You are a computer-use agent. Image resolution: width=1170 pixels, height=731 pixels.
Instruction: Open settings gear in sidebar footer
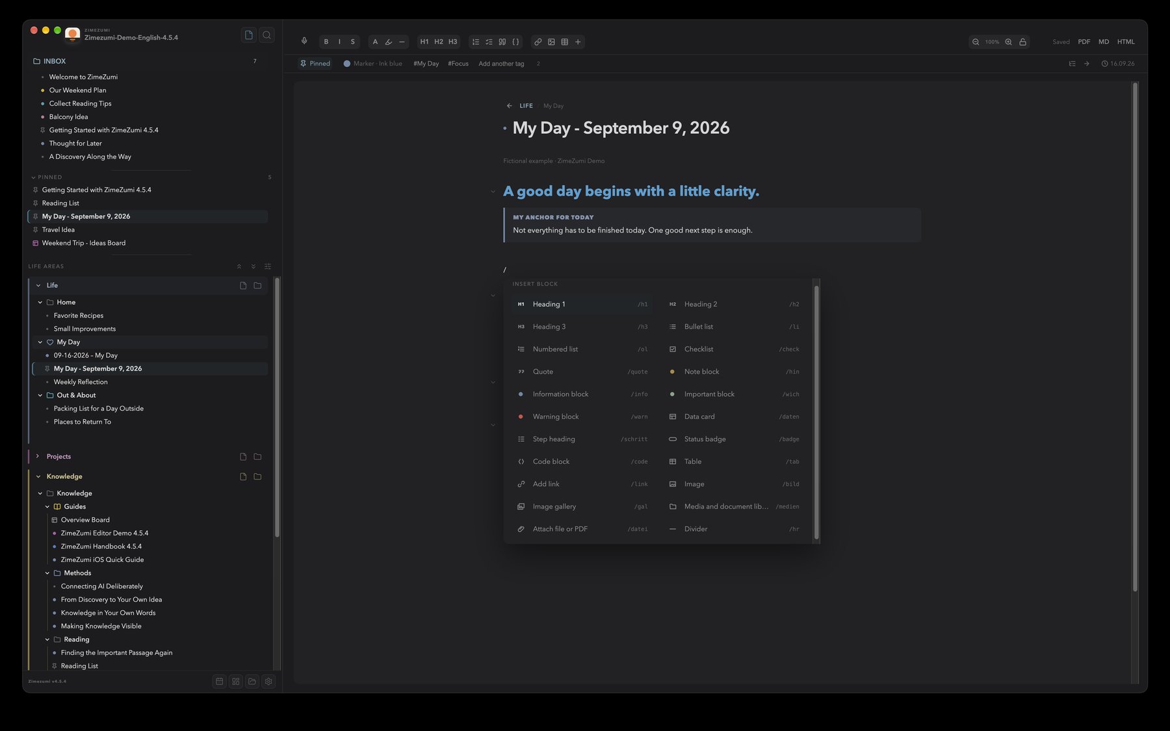268,681
